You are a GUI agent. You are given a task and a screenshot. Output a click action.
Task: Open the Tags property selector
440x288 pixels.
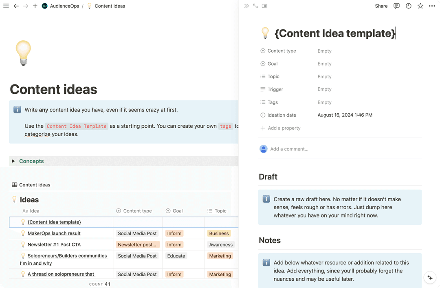pyautogui.click(x=324, y=102)
